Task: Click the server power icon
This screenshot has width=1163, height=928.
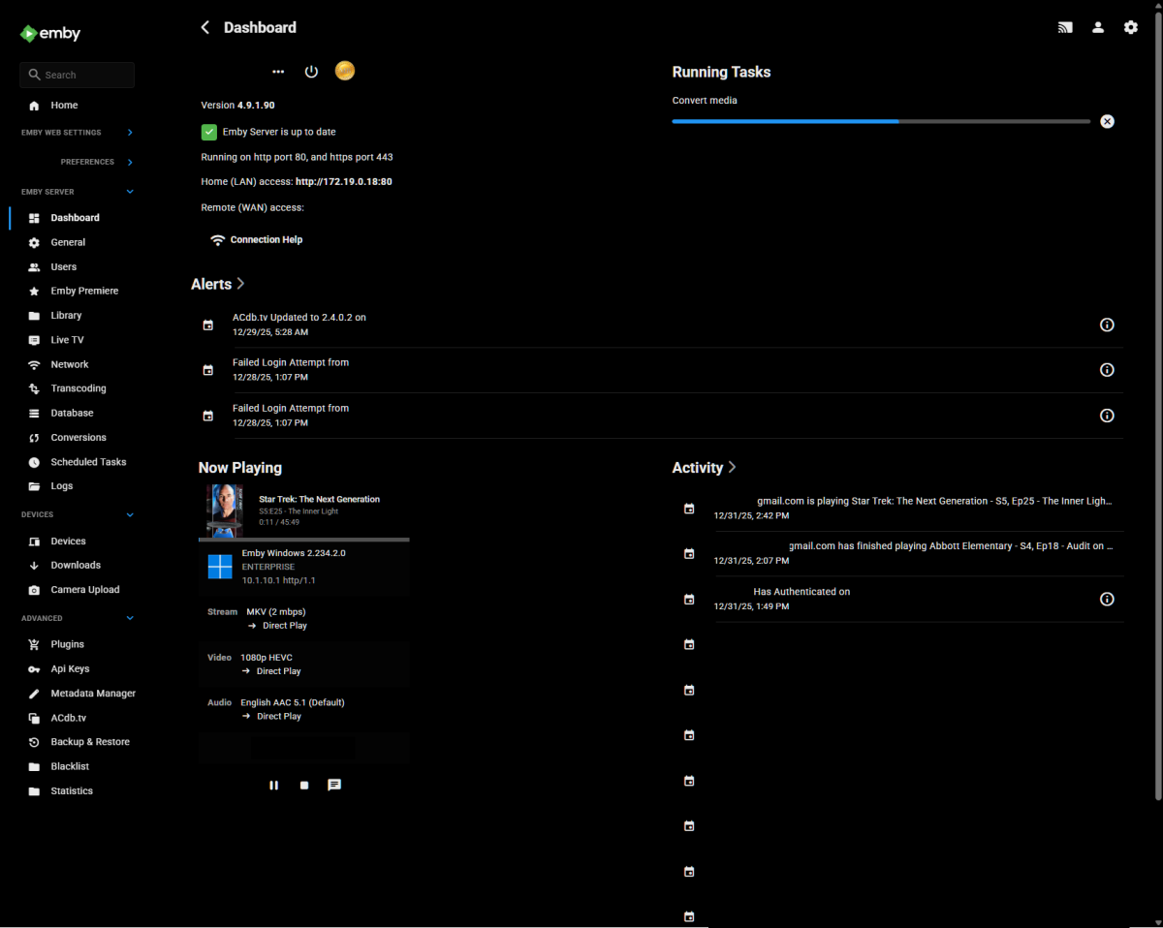Action: 311,72
